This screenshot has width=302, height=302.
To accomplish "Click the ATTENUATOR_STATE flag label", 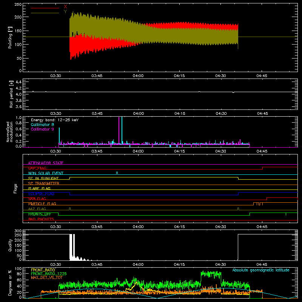I will coord(46,163).
